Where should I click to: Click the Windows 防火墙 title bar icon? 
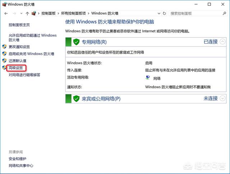click(4, 4)
